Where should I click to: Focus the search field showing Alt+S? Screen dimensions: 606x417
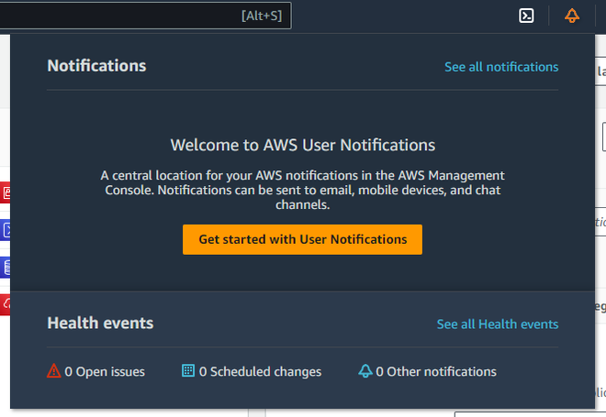pos(138,16)
